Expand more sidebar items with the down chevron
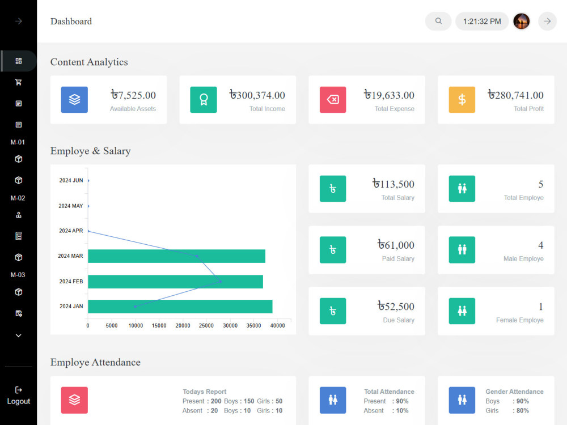The image size is (567, 425). point(19,335)
